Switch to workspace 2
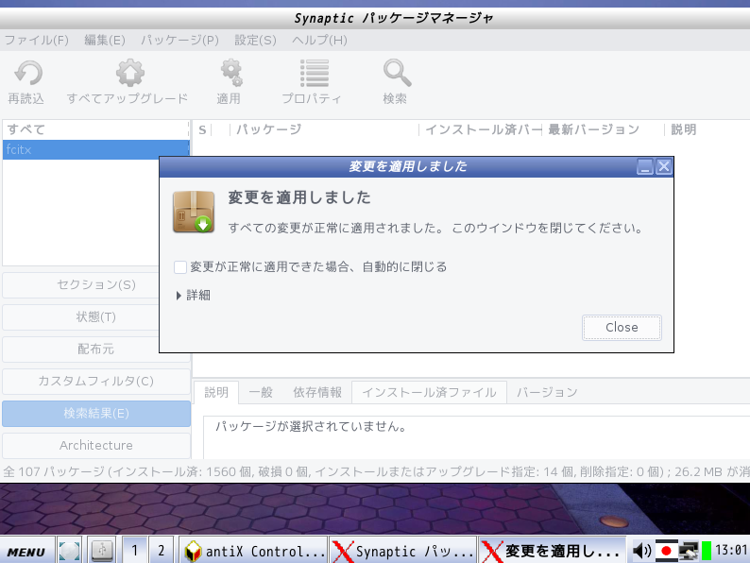 click(x=162, y=551)
